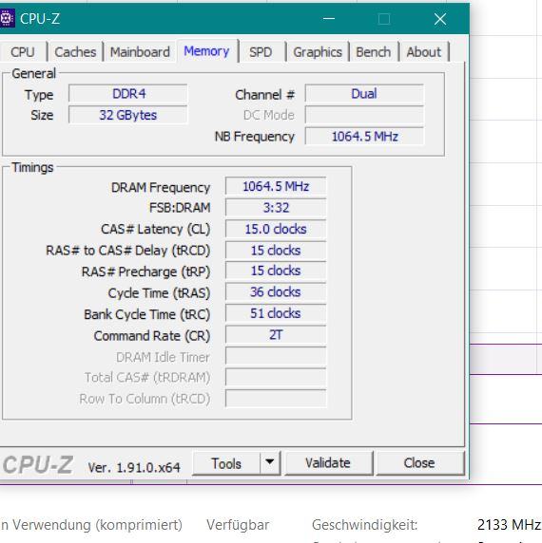Screen dimensions: 542x543
Task: Click the 'NB Frequency' label
Action: click(x=255, y=137)
